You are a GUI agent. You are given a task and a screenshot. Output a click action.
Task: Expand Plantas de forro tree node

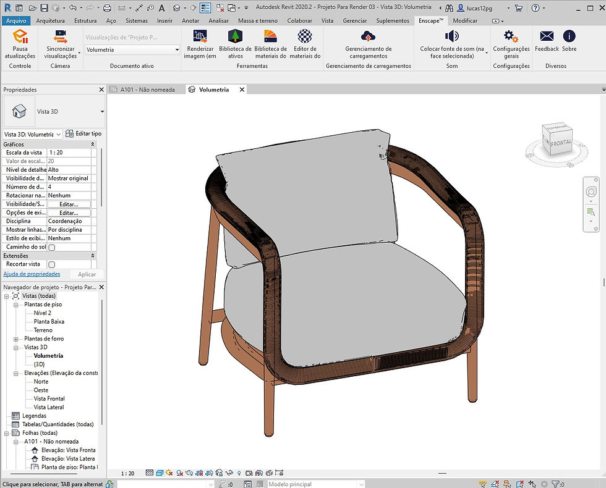pos(16,339)
